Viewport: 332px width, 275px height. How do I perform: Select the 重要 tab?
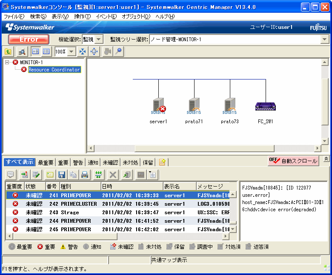[x=63, y=162]
